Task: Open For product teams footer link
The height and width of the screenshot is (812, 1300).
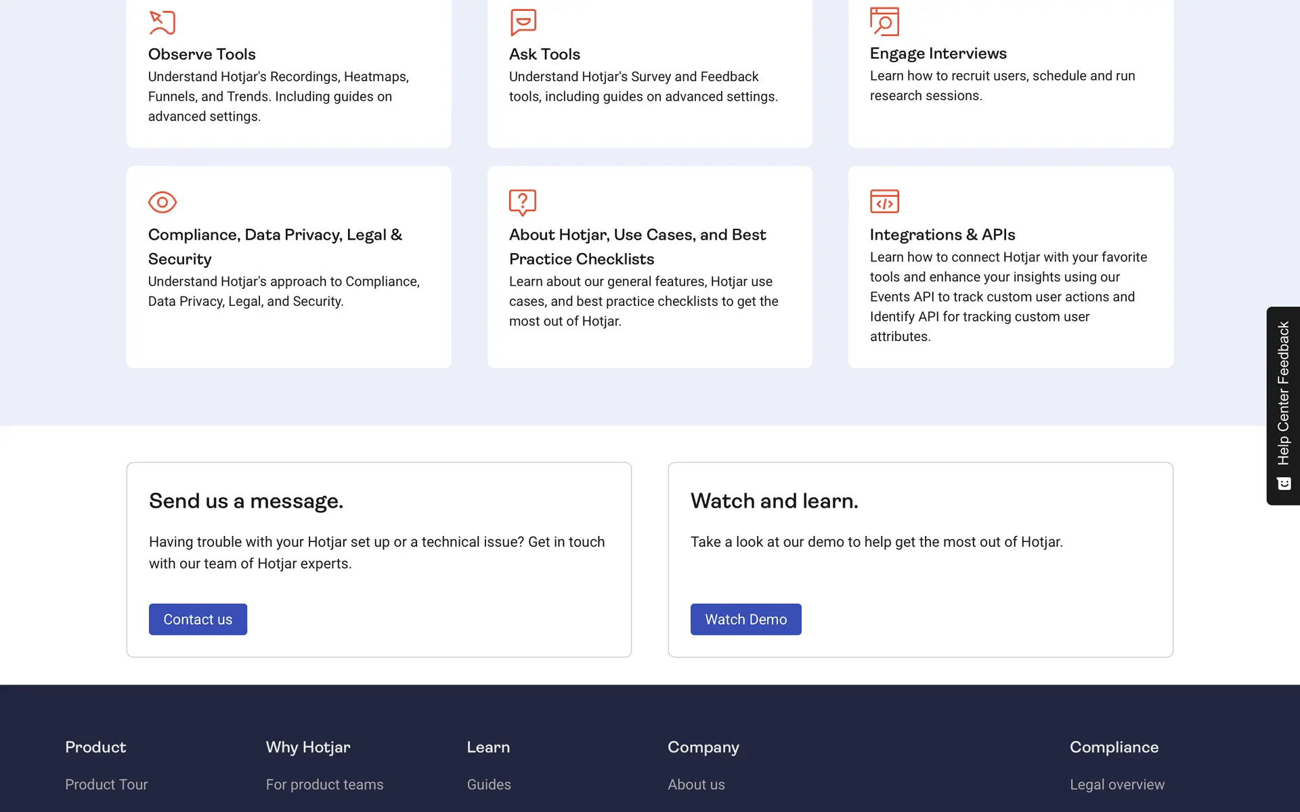Action: click(324, 784)
